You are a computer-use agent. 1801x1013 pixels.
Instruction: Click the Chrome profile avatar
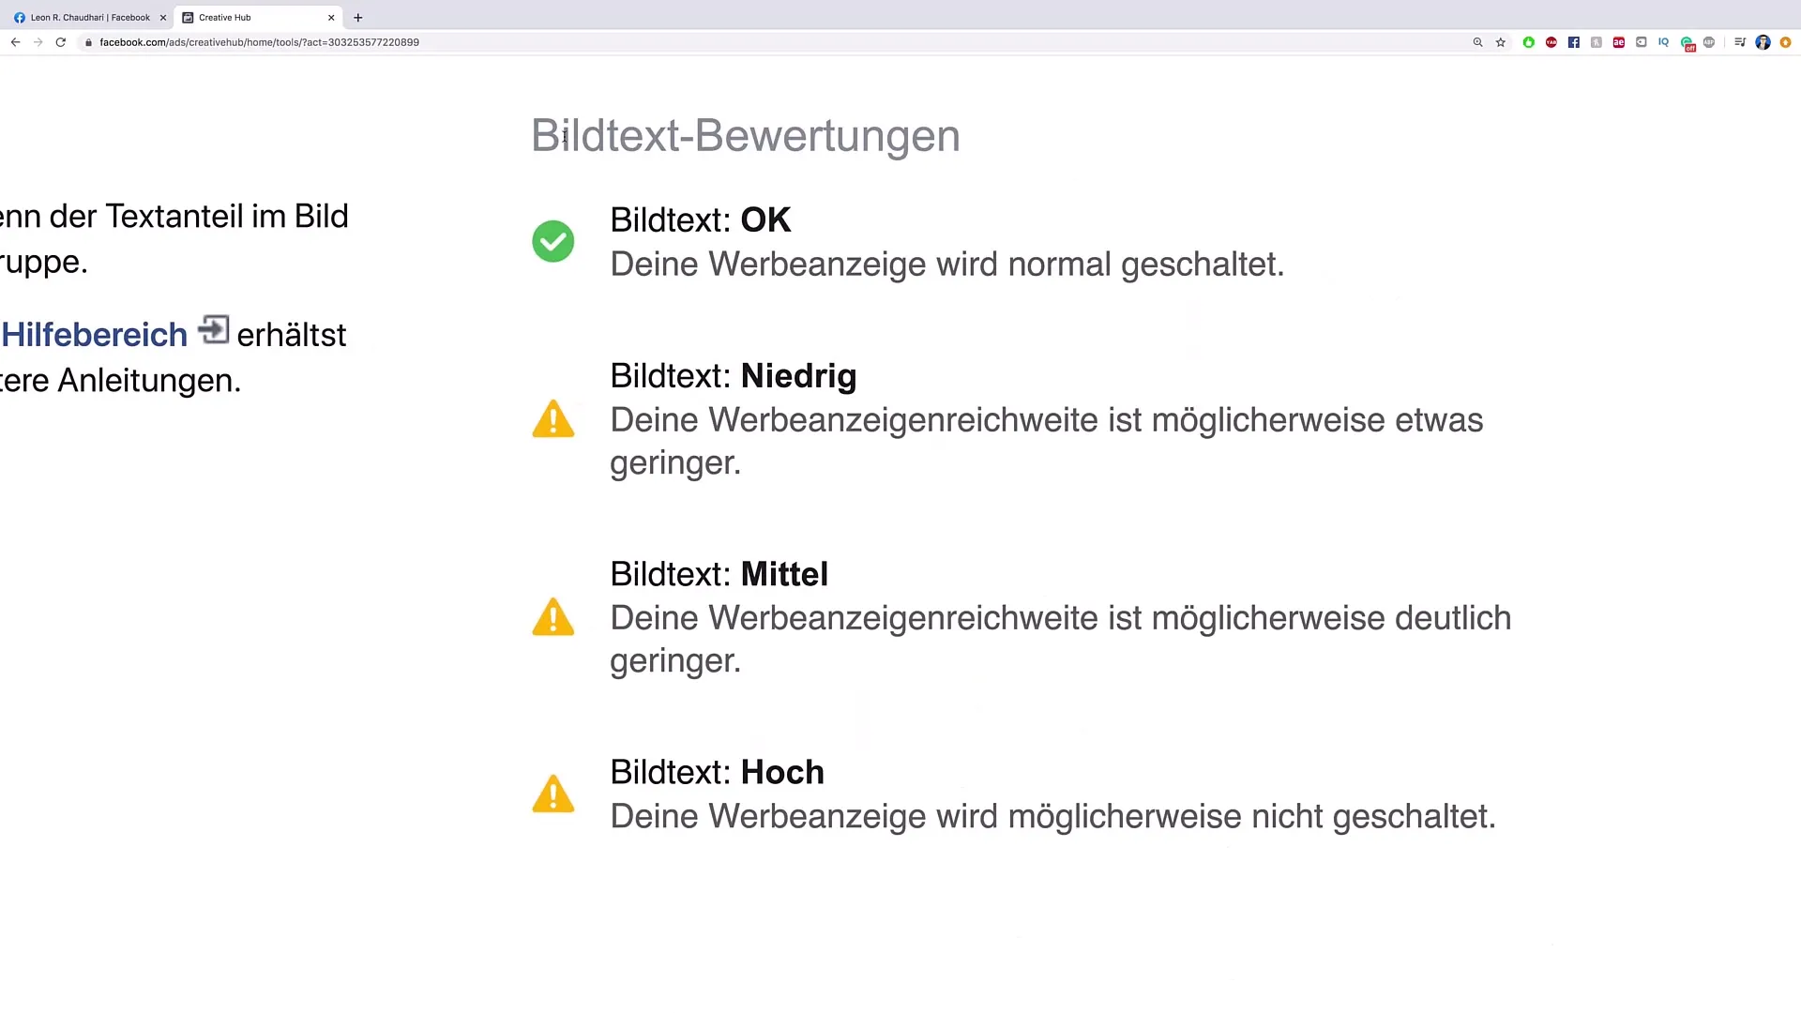coord(1763,42)
